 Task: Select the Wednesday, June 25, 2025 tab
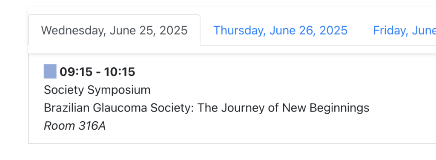pyautogui.click(x=114, y=30)
